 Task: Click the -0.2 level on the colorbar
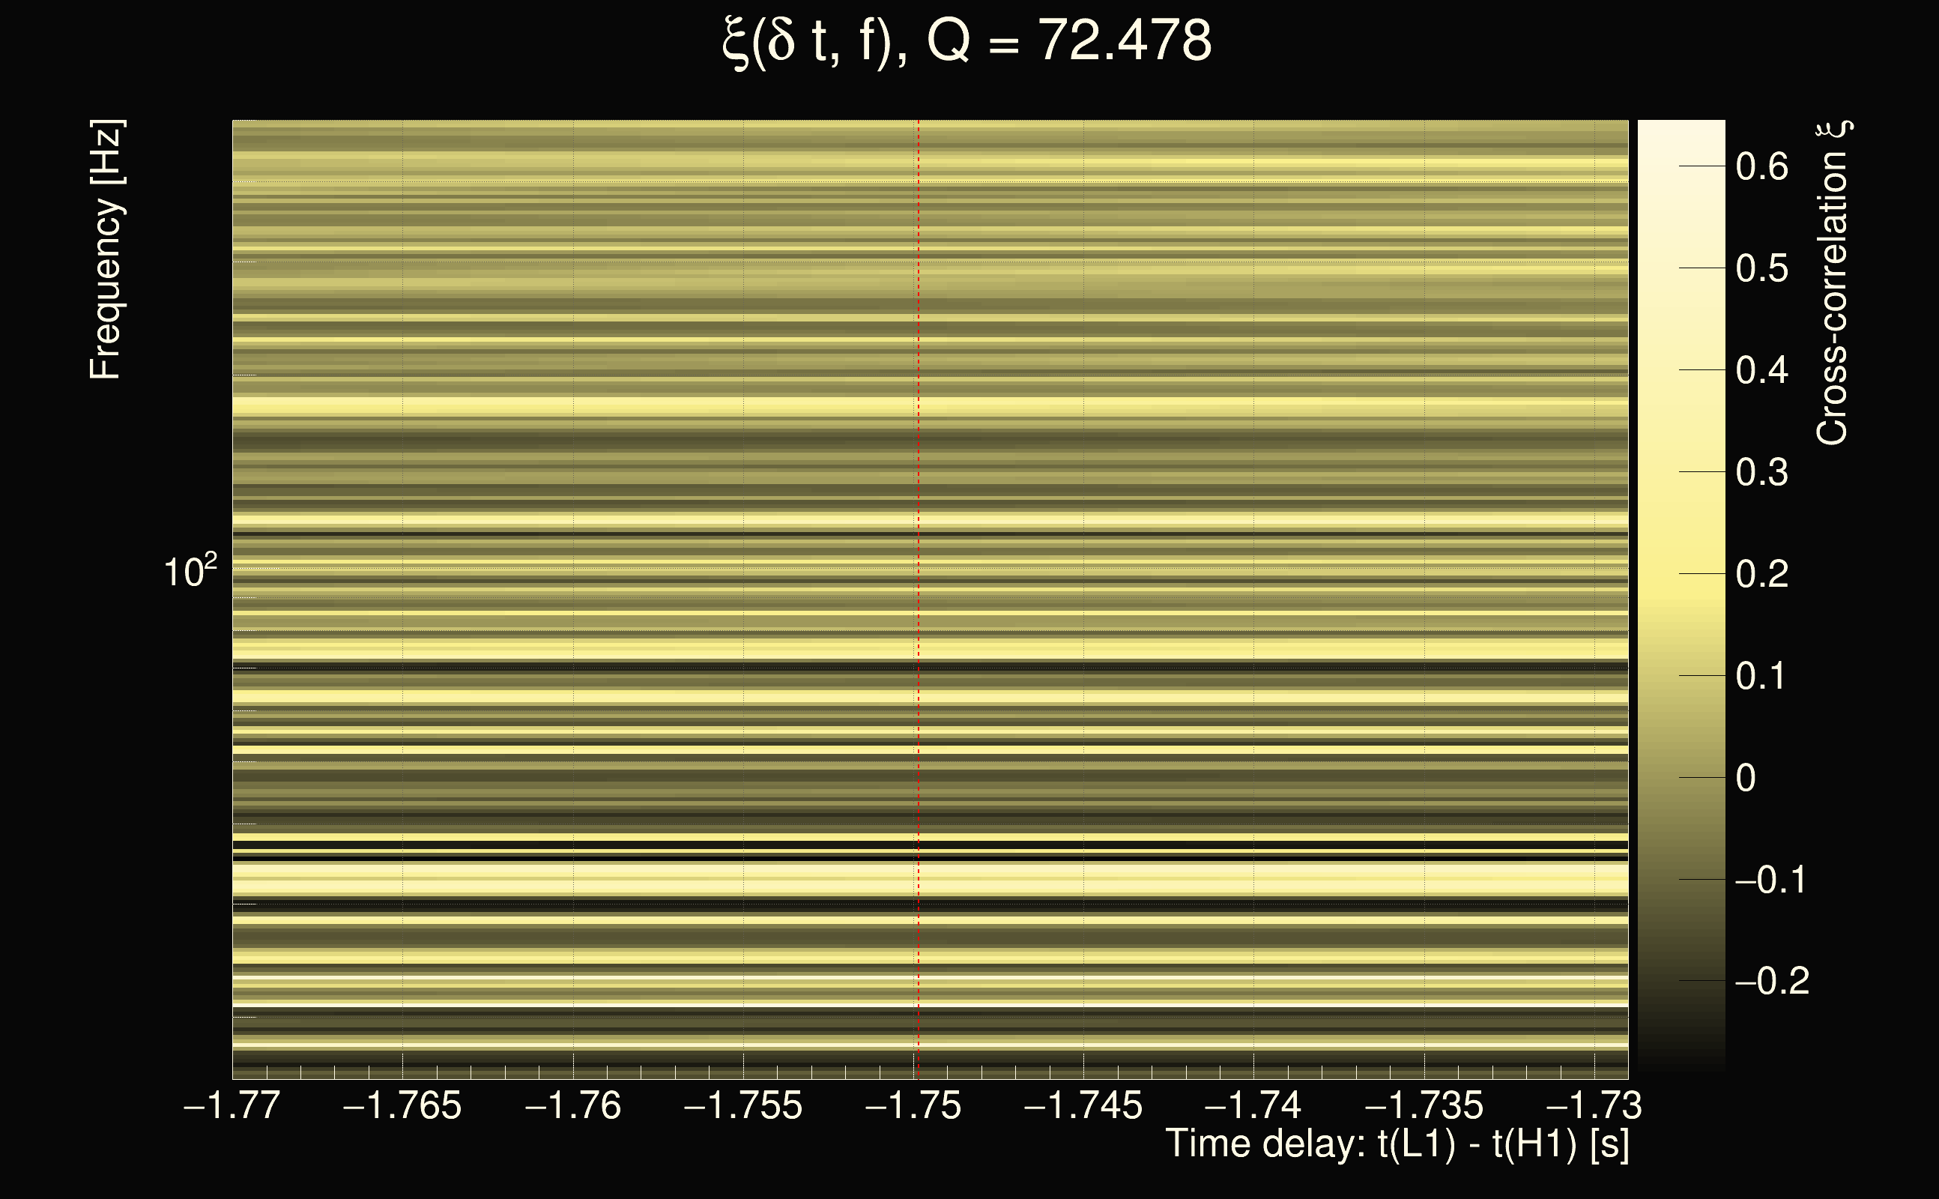pos(1772,982)
